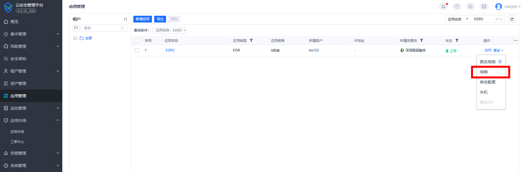The image size is (526, 172).
Task: Expand 监控管理 sidebar menu
Action: click(31, 108)
